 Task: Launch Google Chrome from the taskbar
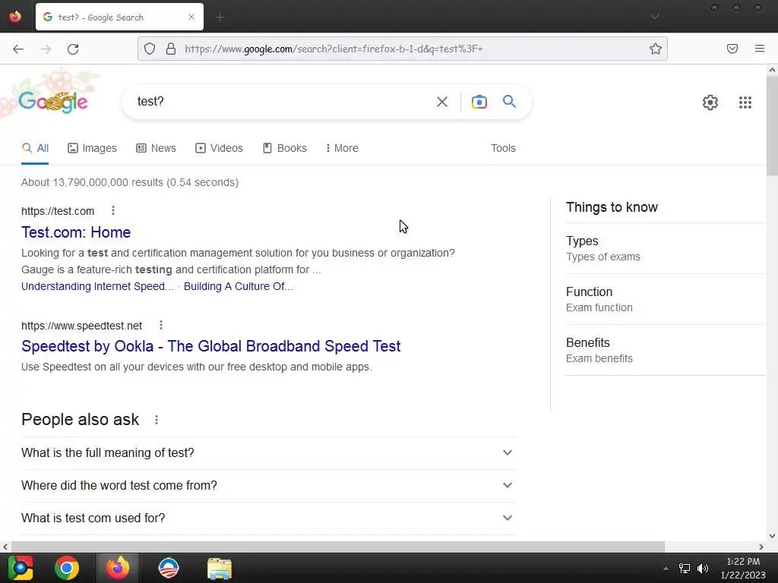pos(67,568)
